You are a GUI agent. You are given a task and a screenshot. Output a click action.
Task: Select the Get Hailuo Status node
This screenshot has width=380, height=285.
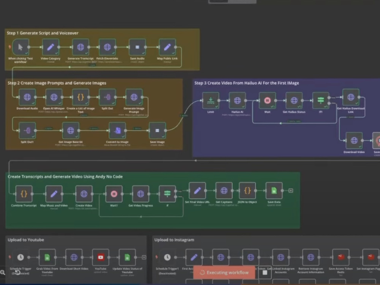coord(294,100)
